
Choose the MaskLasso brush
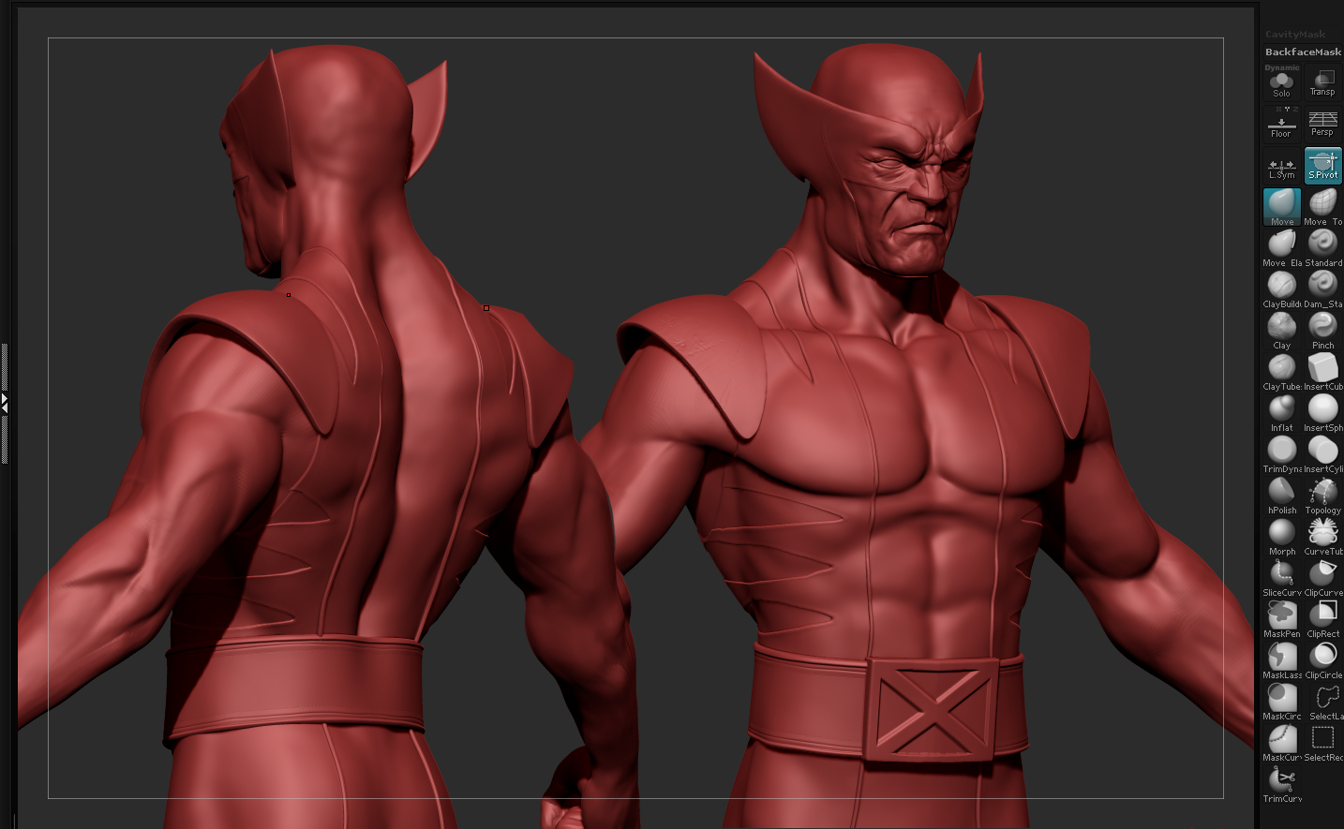[x=1281, y=660]
